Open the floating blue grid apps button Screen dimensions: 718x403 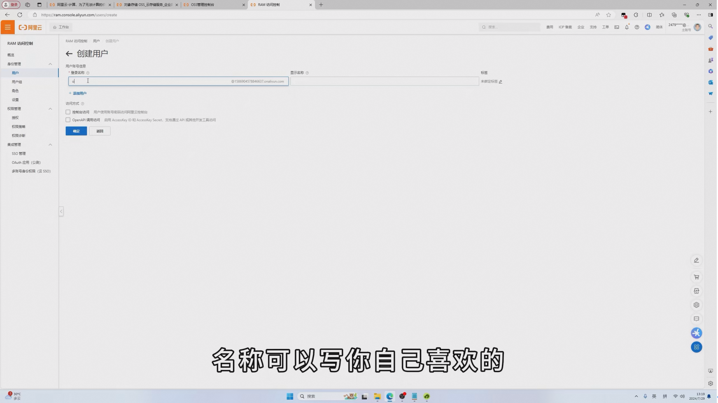click(697, 347)
